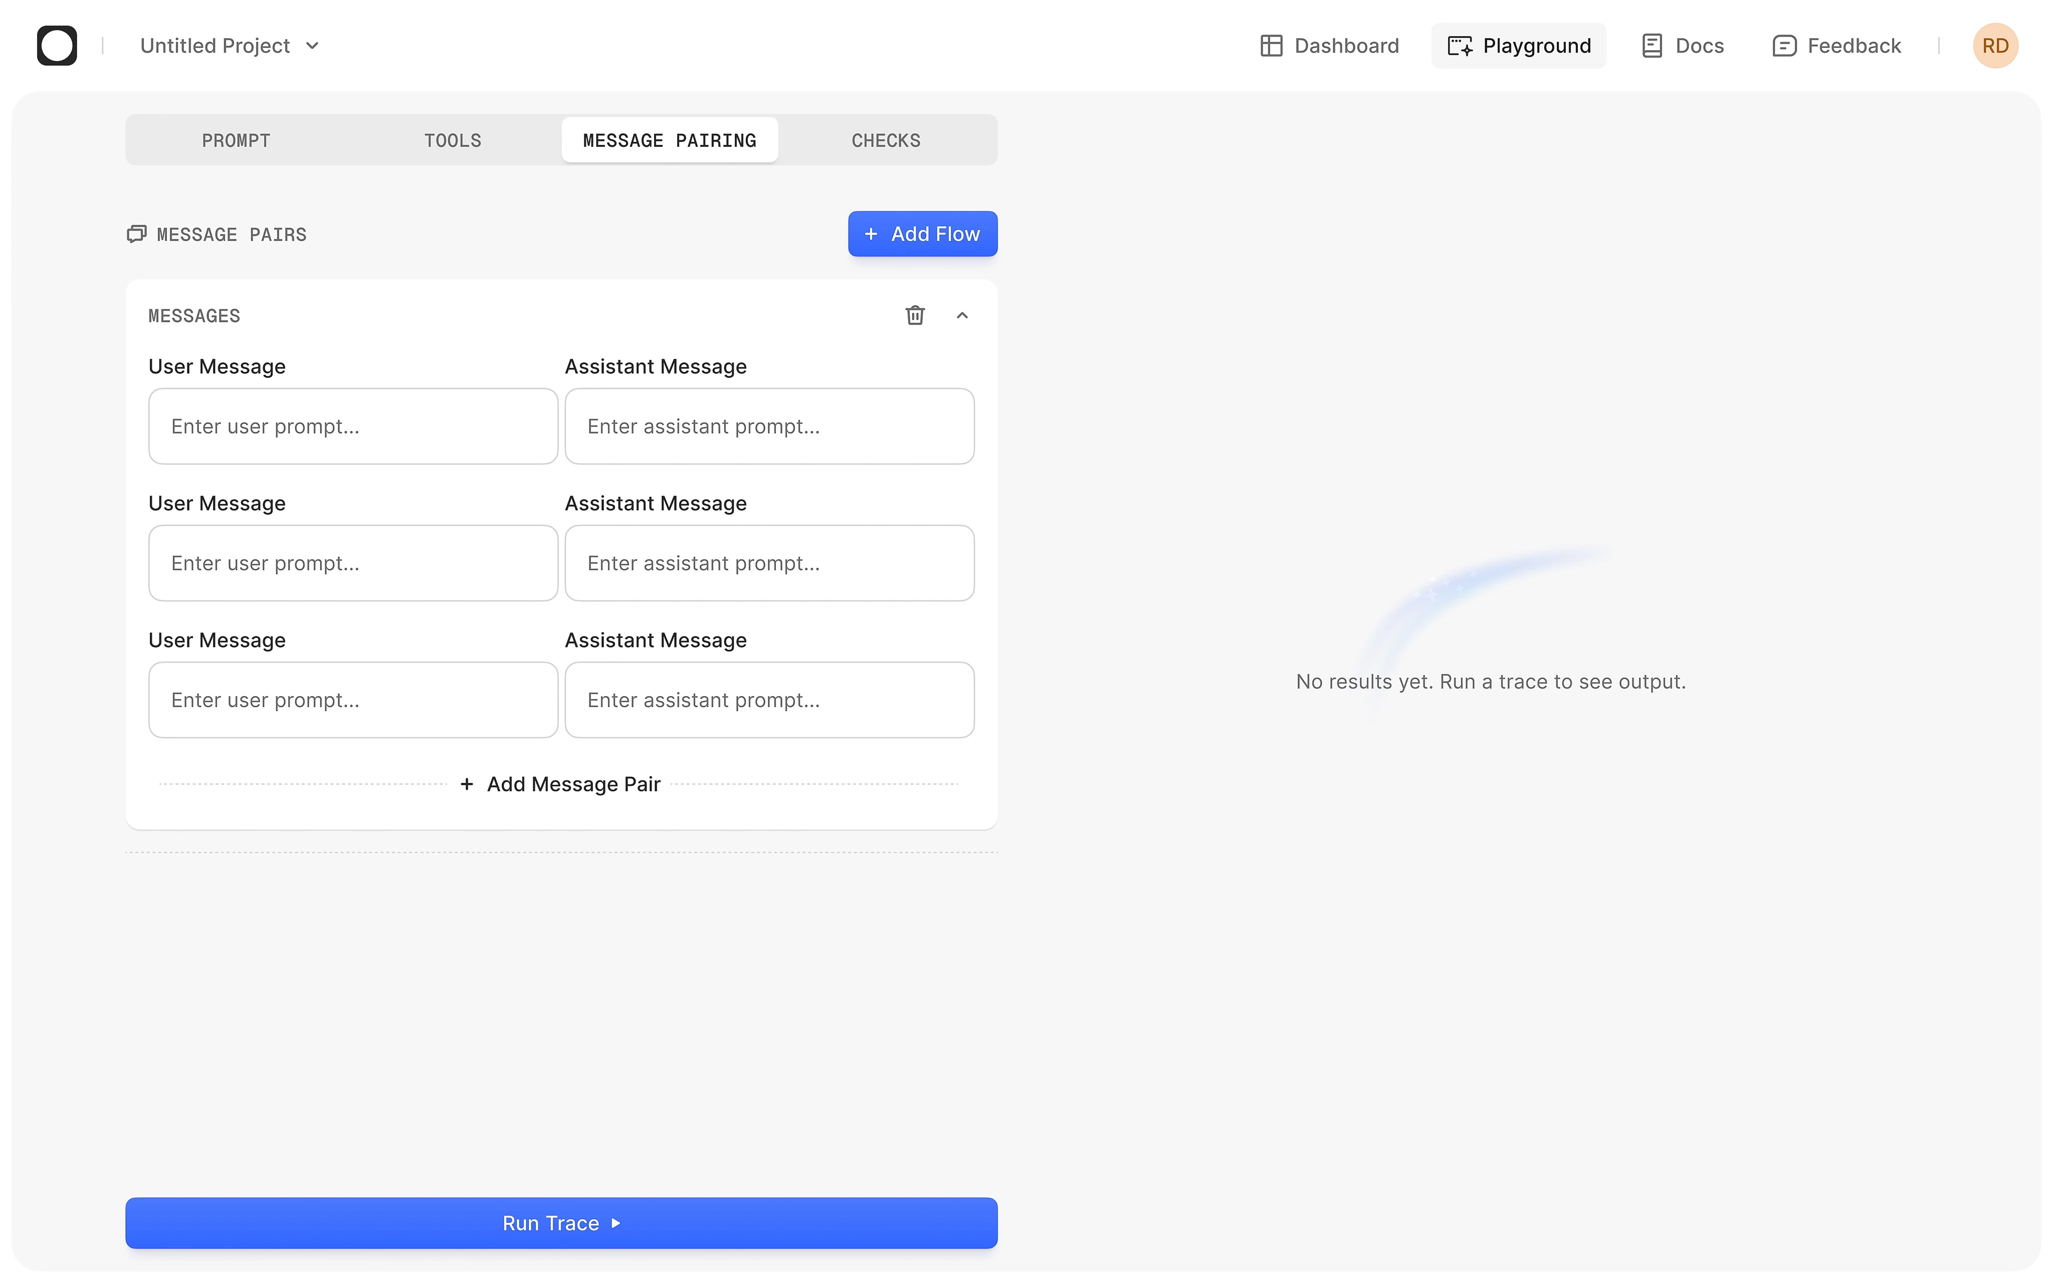Viewport: 2053px width, 1283px height.
Task: Go to Playground in top navigation
Action: [x=1519, y=46]
